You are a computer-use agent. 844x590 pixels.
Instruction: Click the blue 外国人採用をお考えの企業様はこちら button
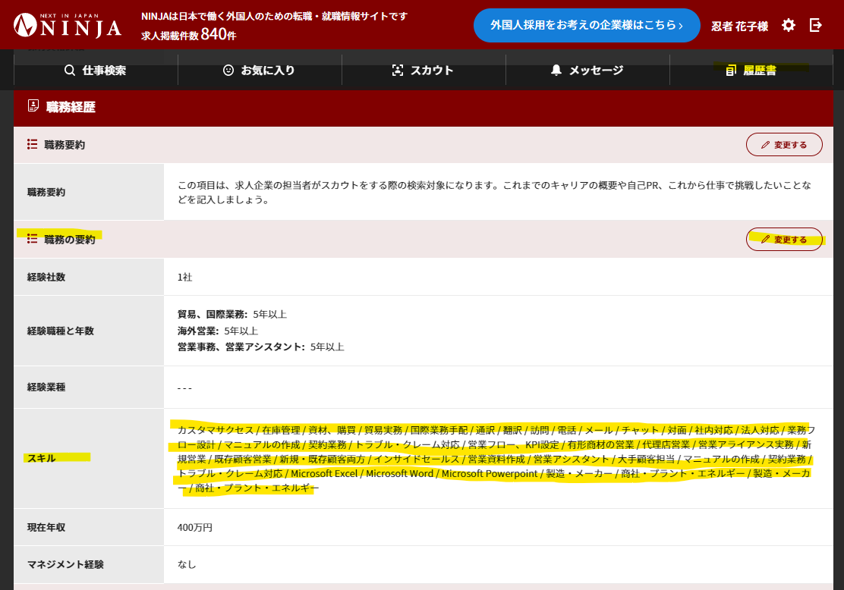coord(587,26)
